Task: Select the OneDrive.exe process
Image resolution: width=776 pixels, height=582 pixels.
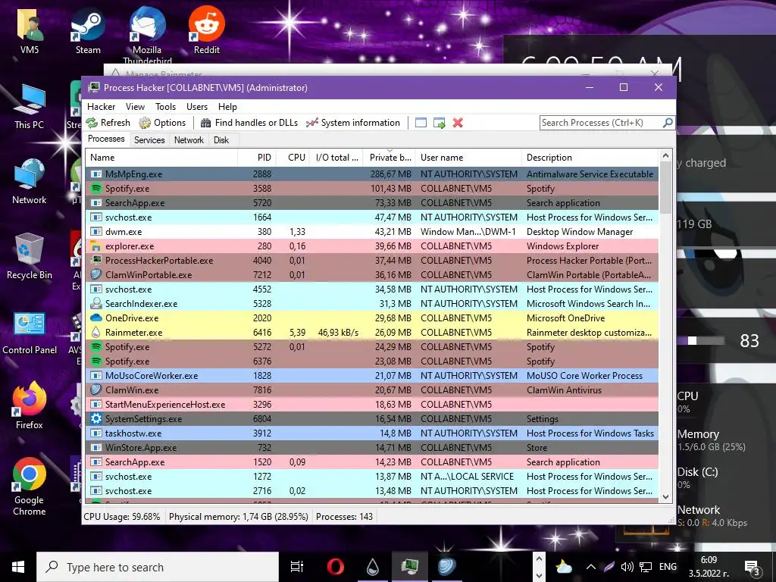Action: tap(372, 318)
